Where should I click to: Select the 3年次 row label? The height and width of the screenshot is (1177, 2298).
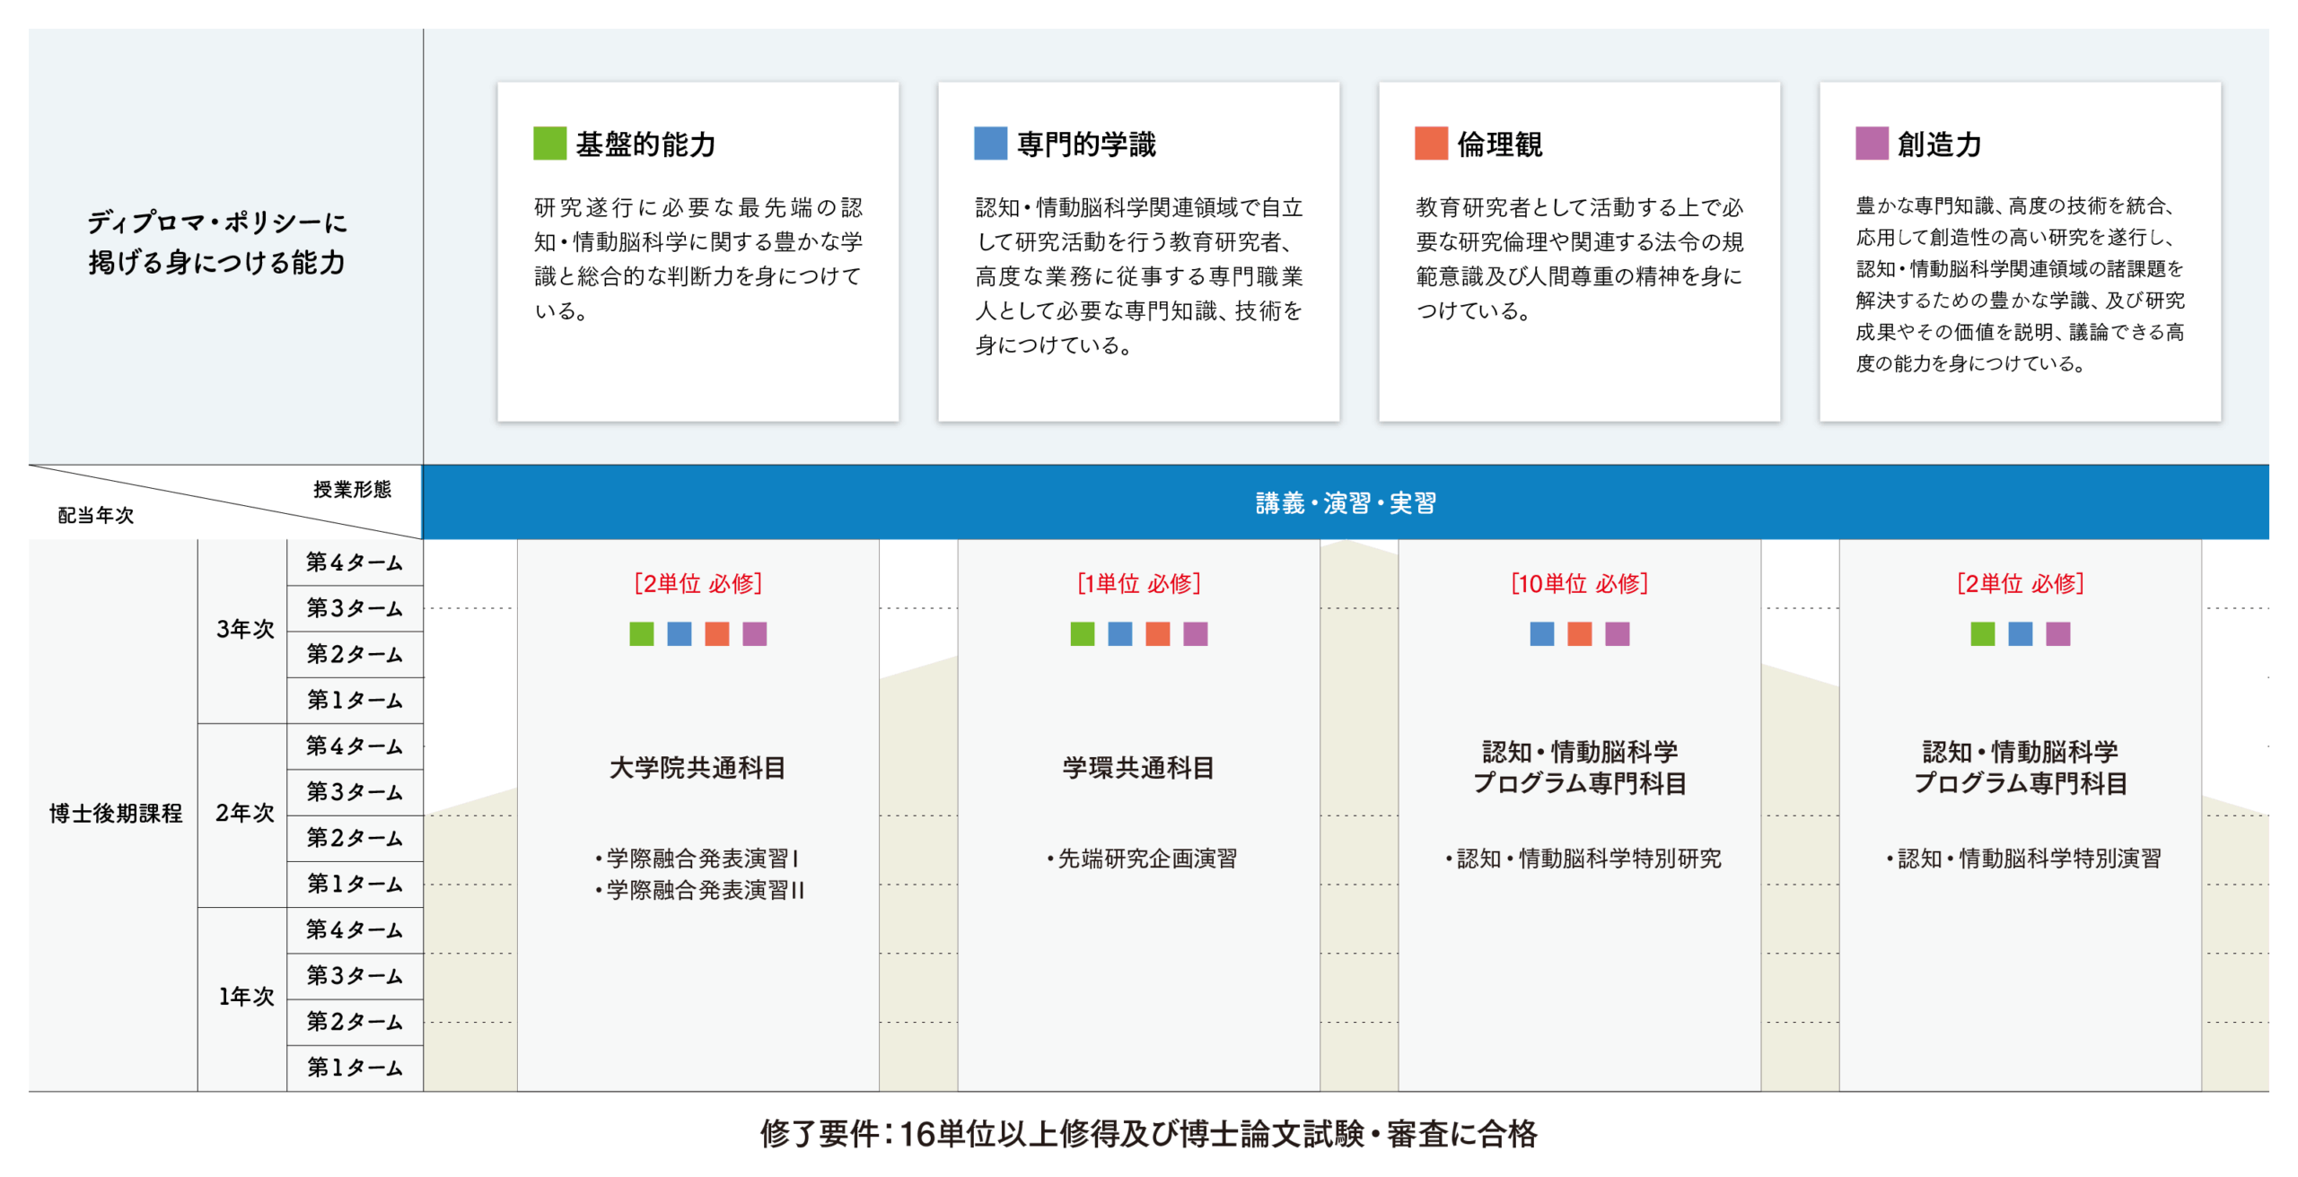coord(244,630)
